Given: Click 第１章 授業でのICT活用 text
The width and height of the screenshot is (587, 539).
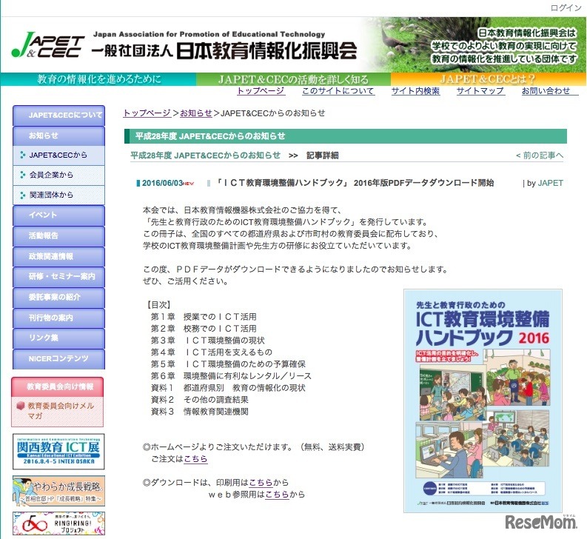Looking at the screenshot, I should pos(204,317).
